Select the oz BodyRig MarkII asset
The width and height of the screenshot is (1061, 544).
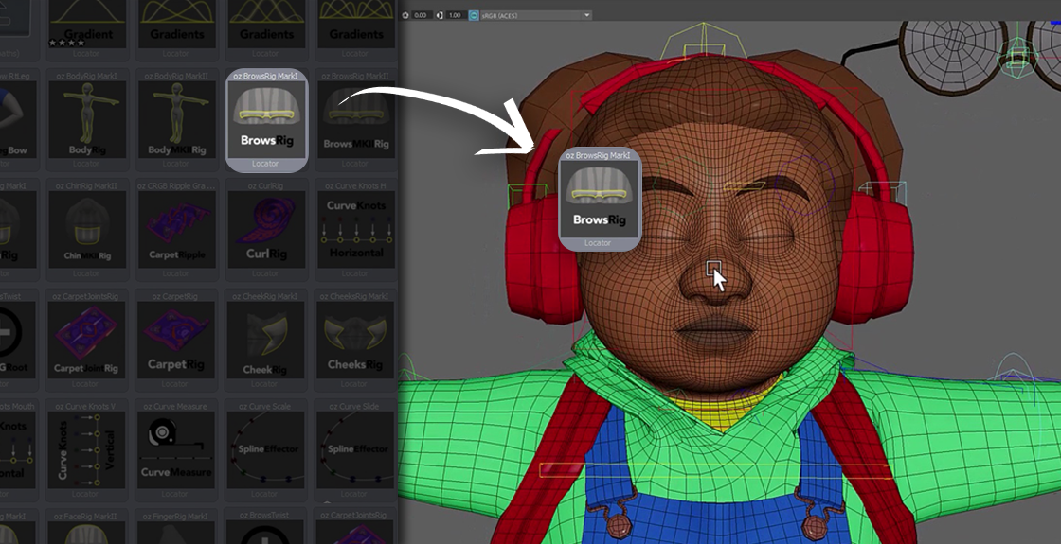(176, 119)
